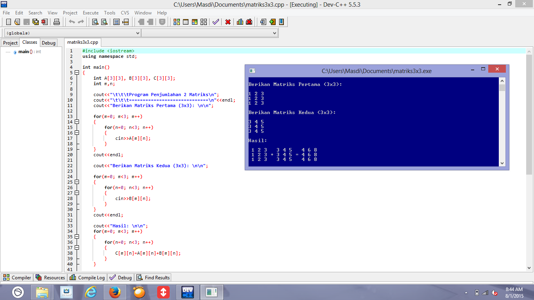Click the Save All toolbar icon

click(36, 22)
